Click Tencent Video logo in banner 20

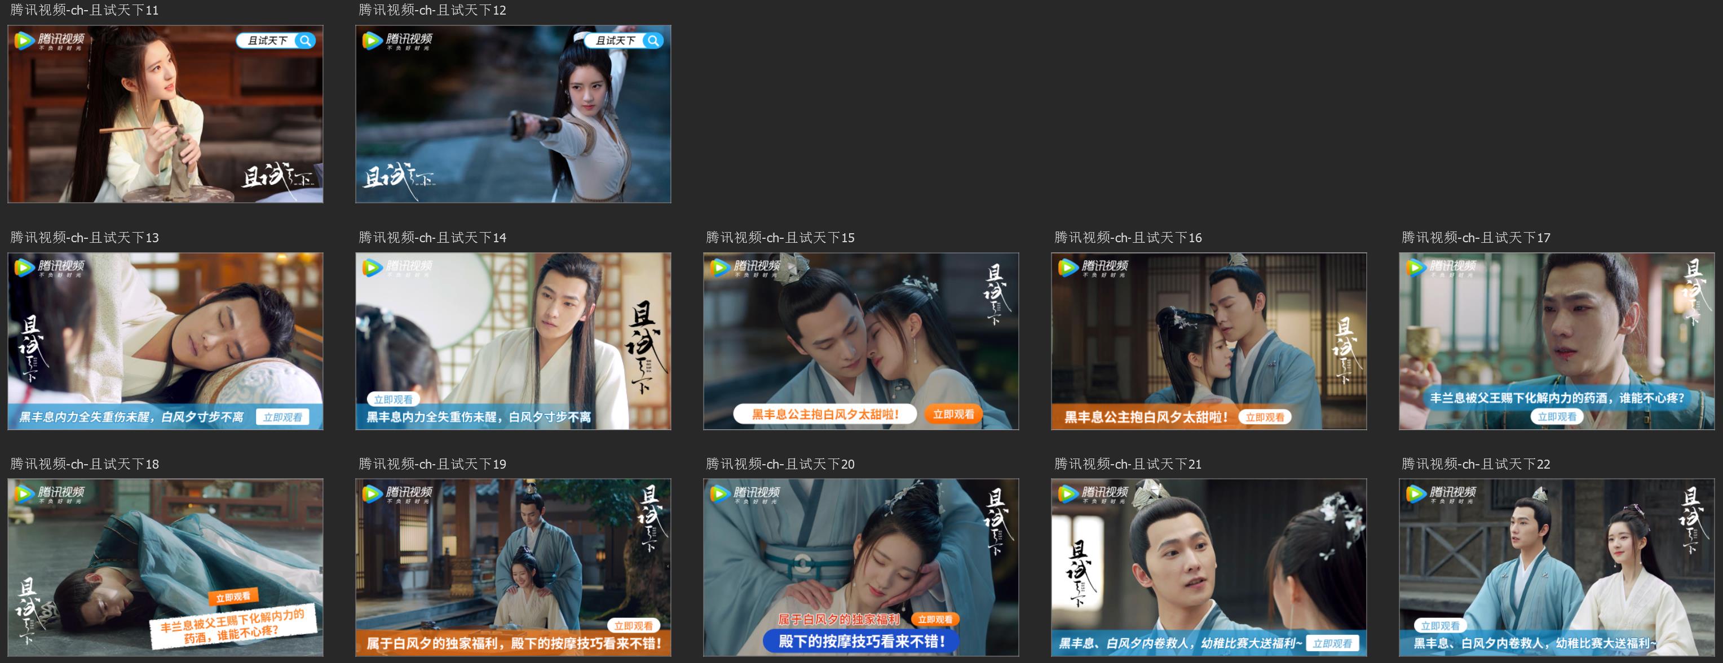coord(745,494)
